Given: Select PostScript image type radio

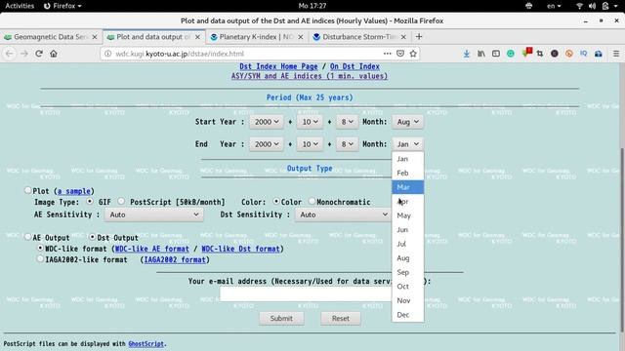Looking at the screenshot, I should pyautogui.click(x=121, y=201).
